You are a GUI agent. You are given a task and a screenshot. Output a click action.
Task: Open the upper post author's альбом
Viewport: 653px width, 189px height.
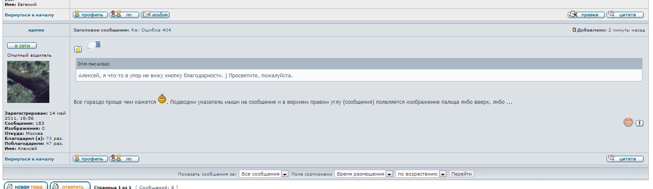(x=155, y=15)
